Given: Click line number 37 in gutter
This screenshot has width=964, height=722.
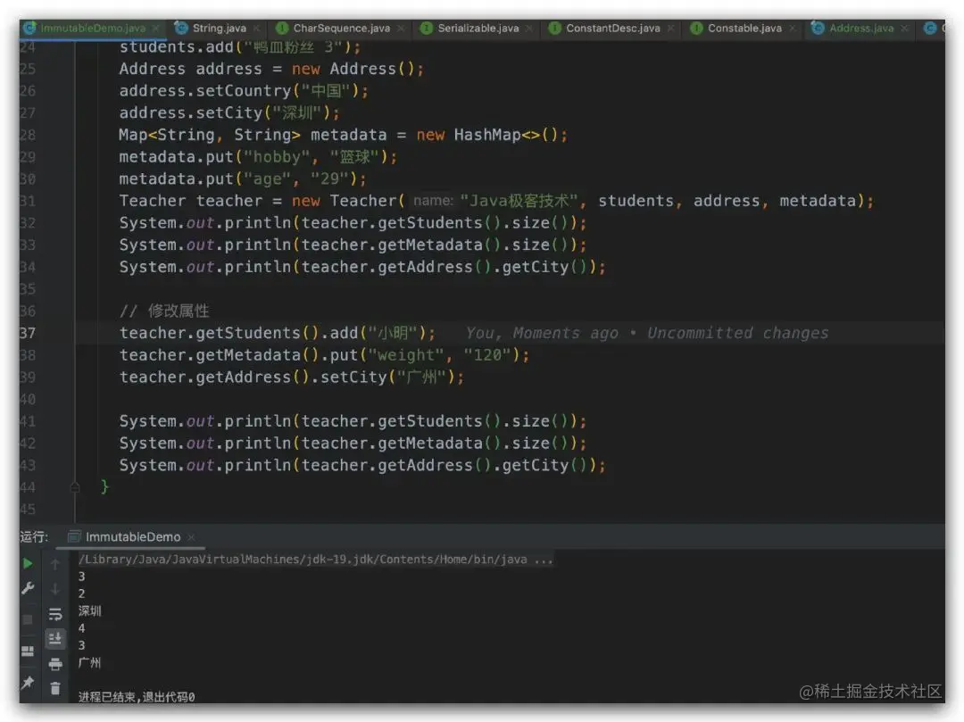Looking at the screenshot, I should [x=28, y=333].
